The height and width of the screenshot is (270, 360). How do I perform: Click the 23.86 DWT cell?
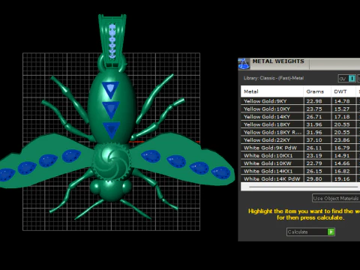pyautogui.click(x=343, y=139)
